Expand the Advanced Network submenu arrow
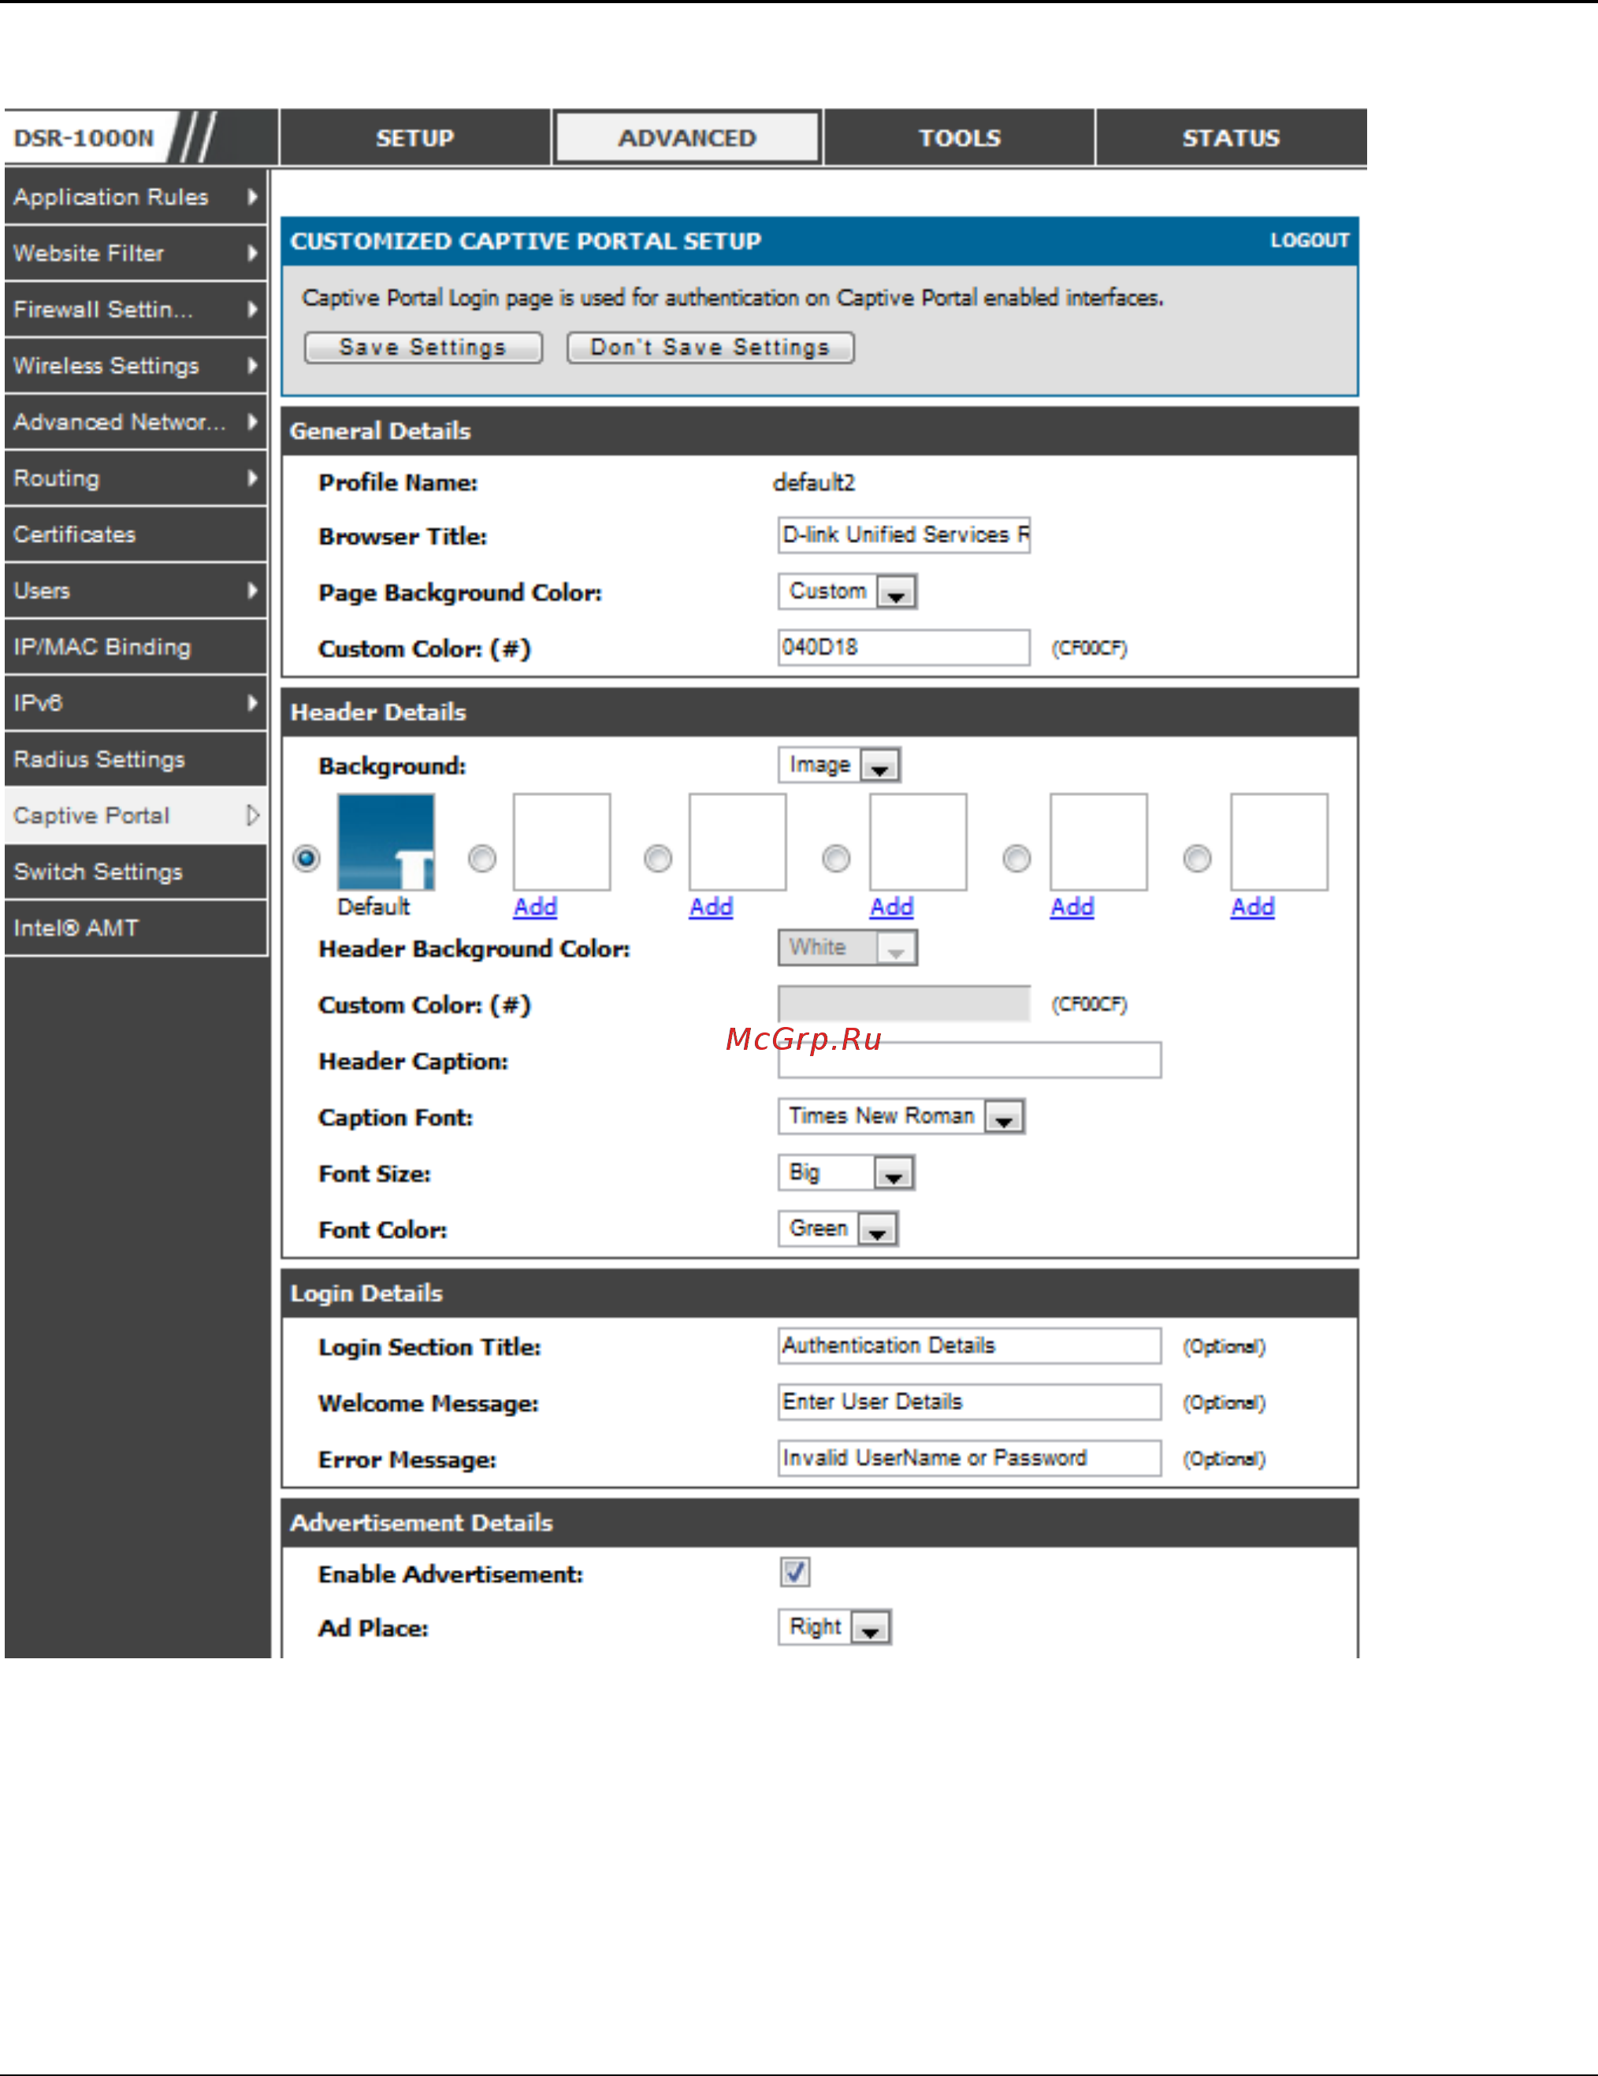The width and height of the screenshot is (1598, 2076). click(x=252, y=421)
